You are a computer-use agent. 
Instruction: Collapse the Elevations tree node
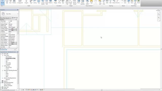coord(3,71)
